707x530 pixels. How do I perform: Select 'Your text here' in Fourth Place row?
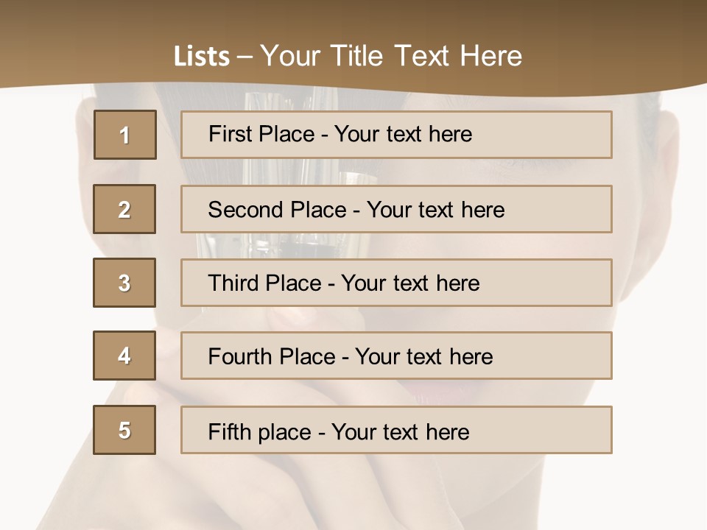click(x=423, y=357)
